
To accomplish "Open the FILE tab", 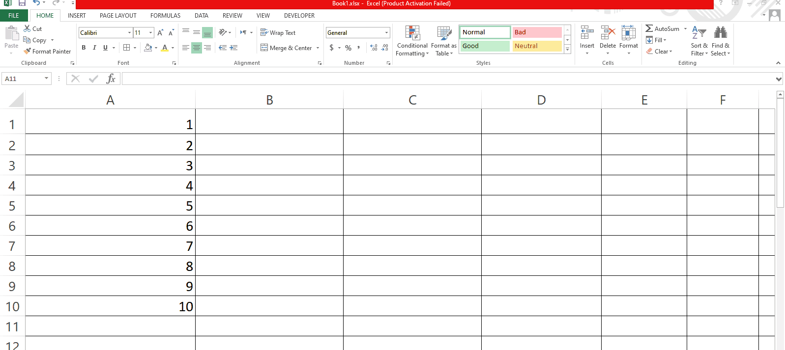I will coord(14,15).
